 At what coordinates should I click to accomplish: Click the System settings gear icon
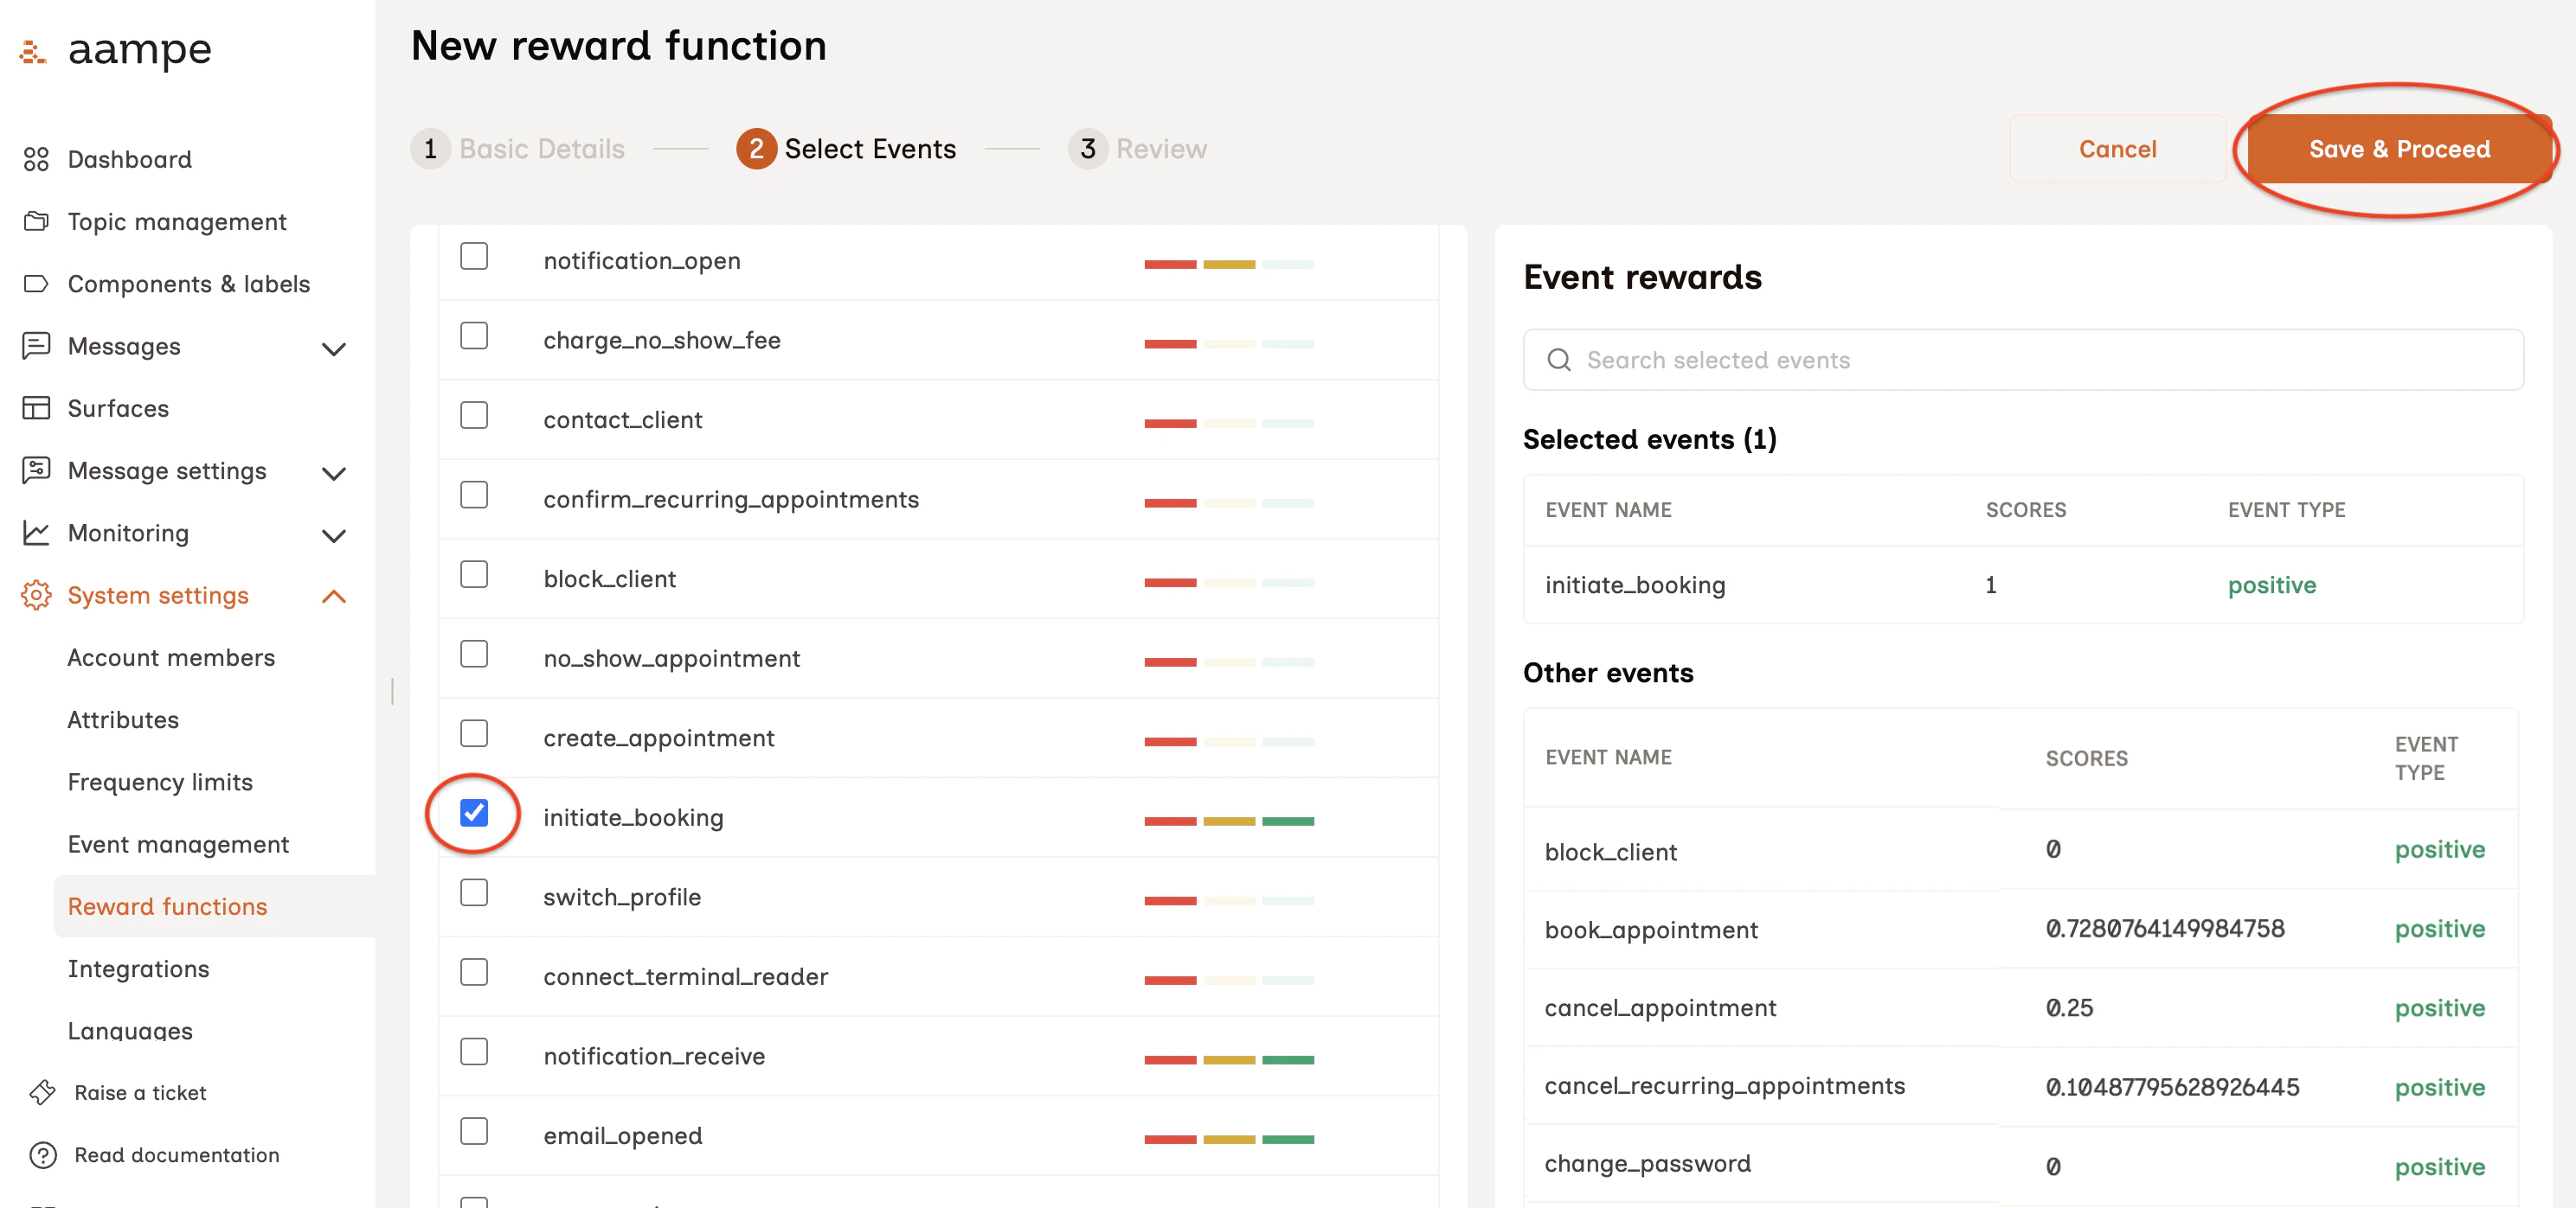tap(36, 596)
